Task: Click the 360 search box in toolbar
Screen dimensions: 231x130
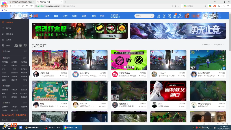Action: click(195, 6)
